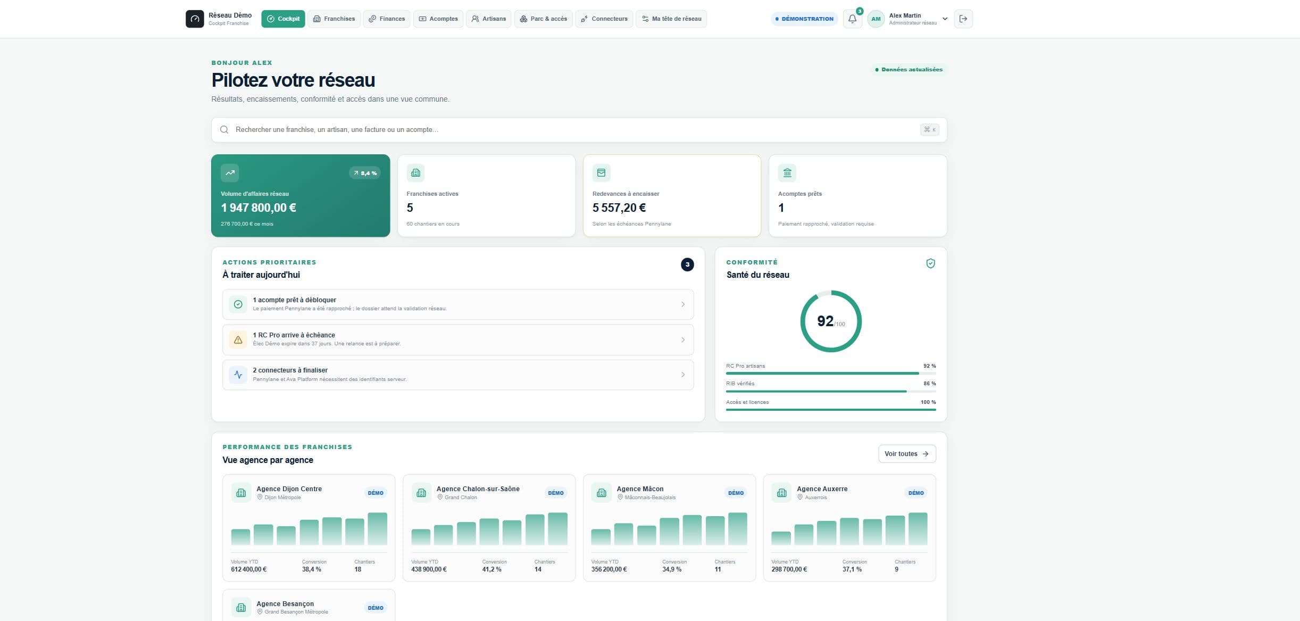Click the logout arrow icon
The image size is (1300, 621).
tap(963, 19)
